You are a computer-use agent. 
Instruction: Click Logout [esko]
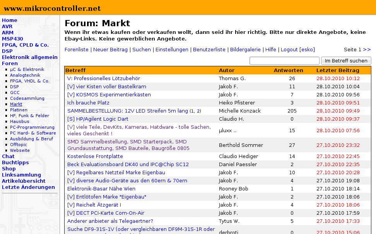(x=298, y=49)
